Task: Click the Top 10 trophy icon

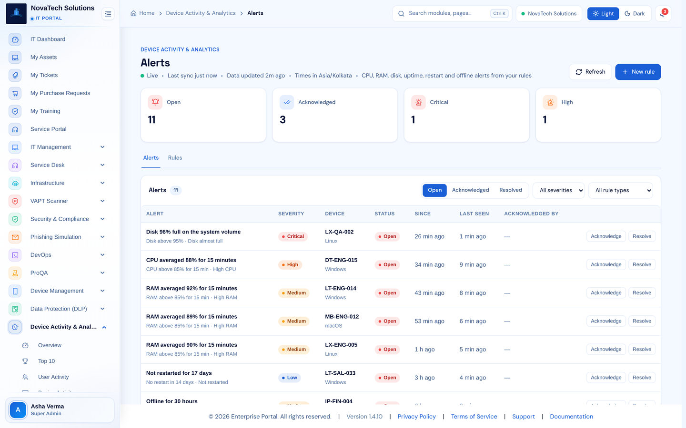Action: point(25,361)
